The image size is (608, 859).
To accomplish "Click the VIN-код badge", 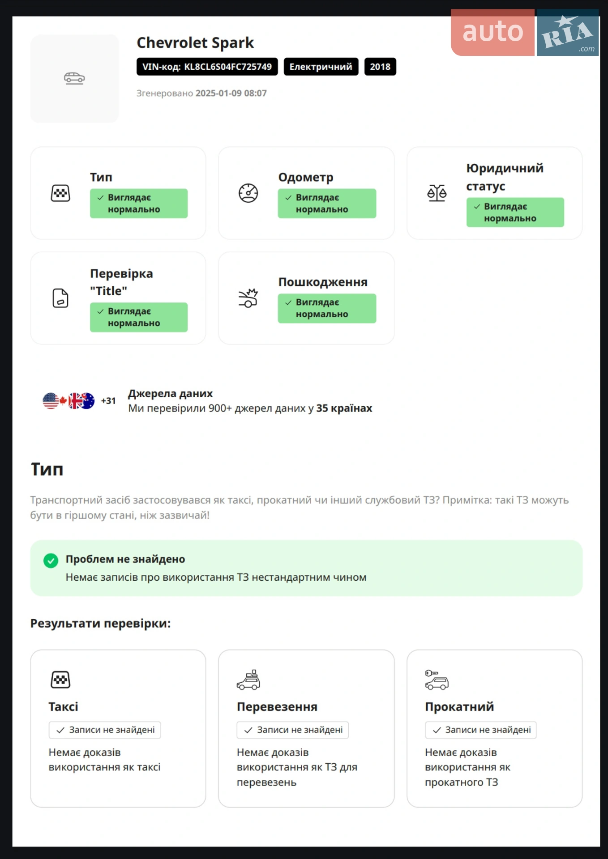I will [207, 67].
